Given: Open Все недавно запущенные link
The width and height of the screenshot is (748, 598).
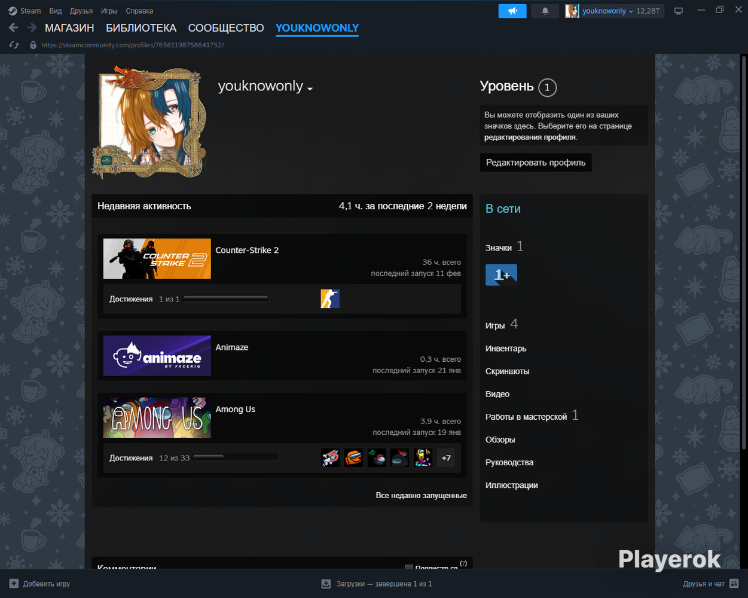Looking at the screenshot, I should click(421, 495).
